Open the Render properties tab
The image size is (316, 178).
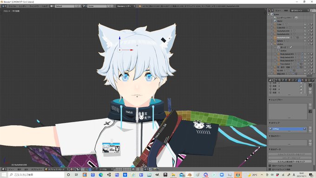[276, 80]
